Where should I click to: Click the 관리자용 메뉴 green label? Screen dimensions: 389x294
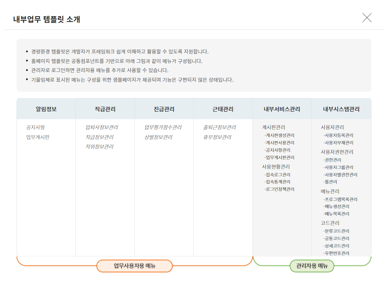pos(312,266)
